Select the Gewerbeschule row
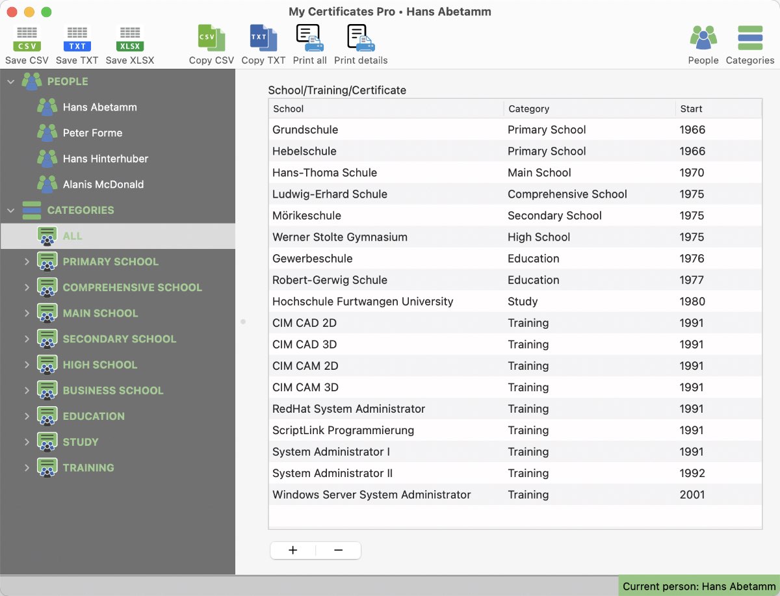This screenshot has height=596, width=780. 515,258
